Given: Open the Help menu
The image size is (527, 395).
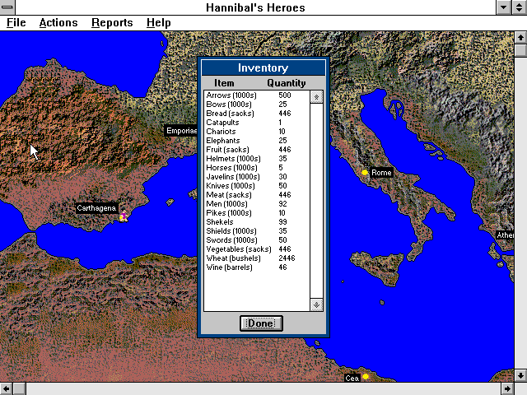Looking at the screenshot, I should [x=159, y=22].
